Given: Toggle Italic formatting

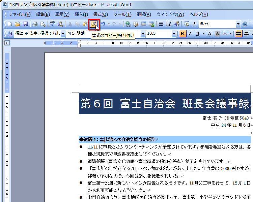Looking at the screenshot, I should coord(190,34).
